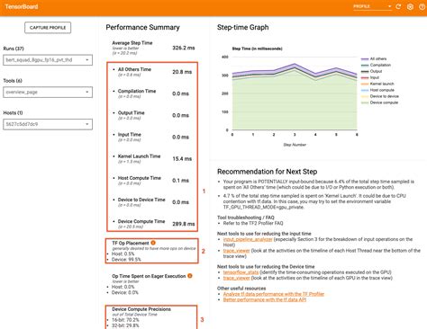
Task: Open trace_viewer link under input time
Action: pyautogui.click(x=236, y=251)
